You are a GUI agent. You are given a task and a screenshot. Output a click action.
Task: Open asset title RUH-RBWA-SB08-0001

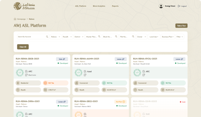[27, 59]
